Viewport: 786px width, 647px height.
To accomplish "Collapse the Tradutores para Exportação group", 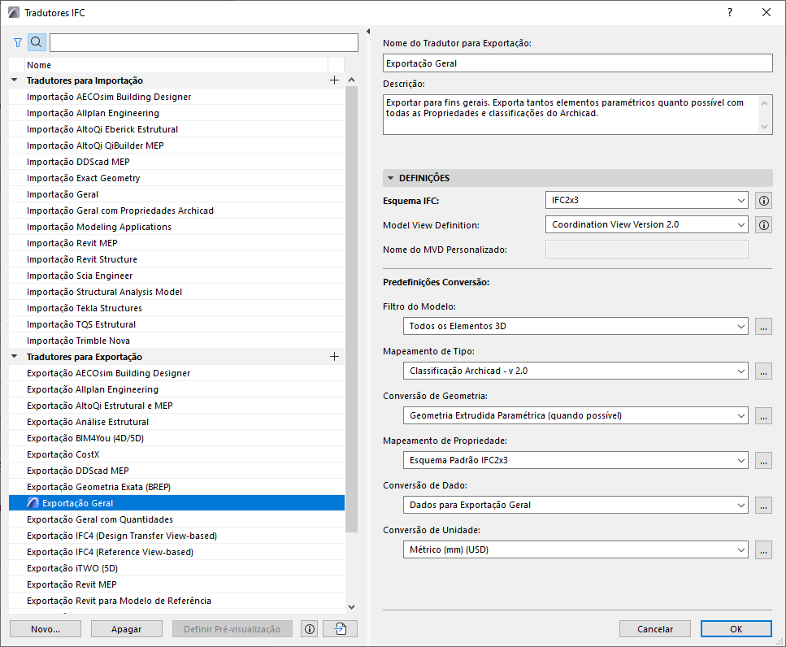I will click(x=15, y=357).
